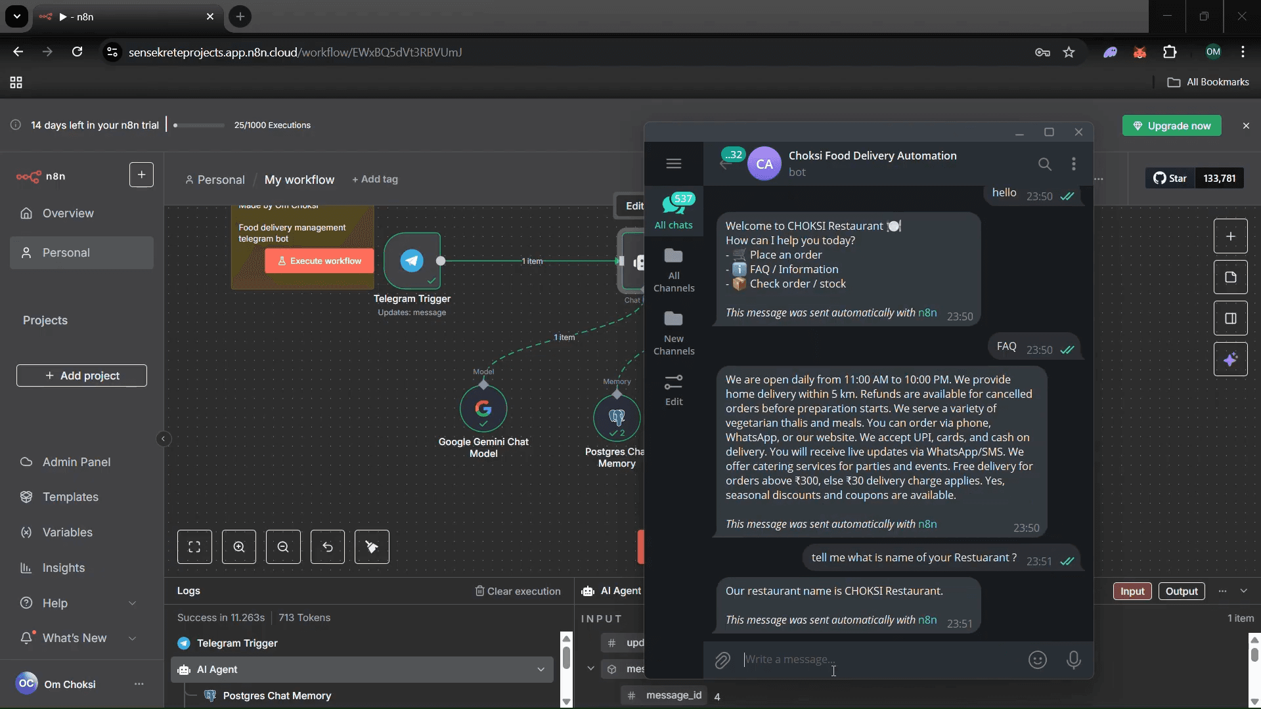This screenshot has width=1261, height=709.
Task: Edit Telegram chat folders
Action: 674,391
